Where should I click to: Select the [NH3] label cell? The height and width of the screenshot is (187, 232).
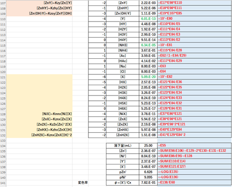tap(123, 45)
